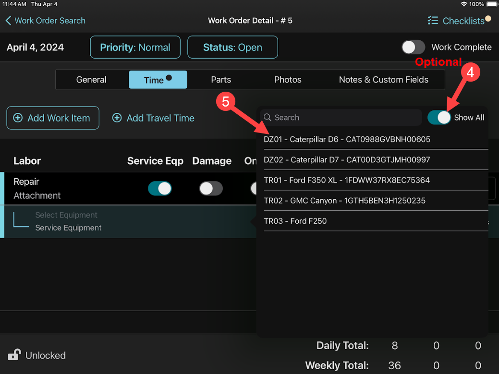
Task: Choose TR02 - GMC Canyon from list
Action: click(x=344, y=201)
